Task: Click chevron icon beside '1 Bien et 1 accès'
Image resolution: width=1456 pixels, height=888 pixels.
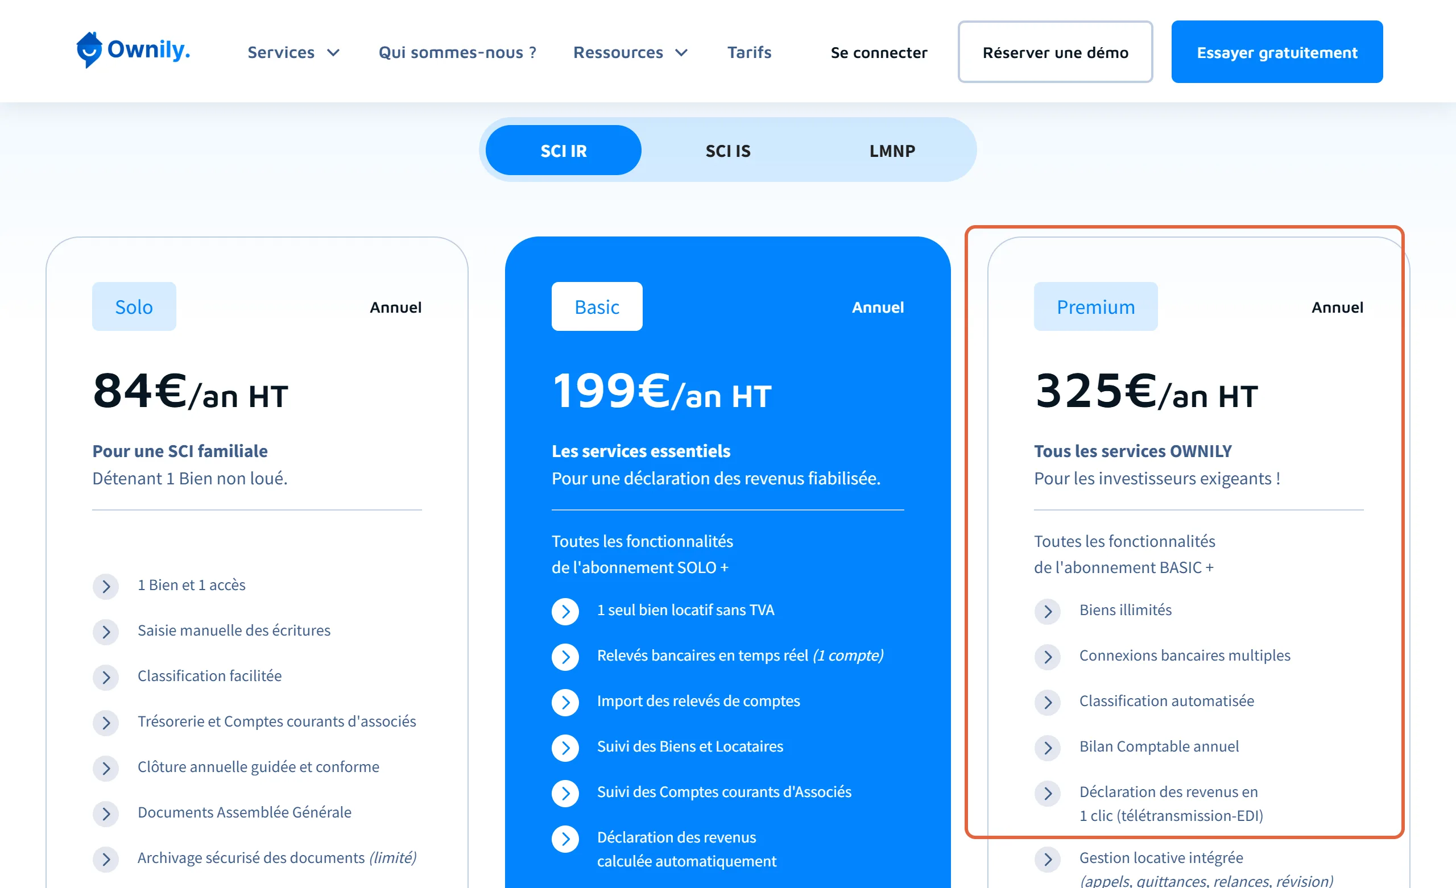Action: [106, 586]
